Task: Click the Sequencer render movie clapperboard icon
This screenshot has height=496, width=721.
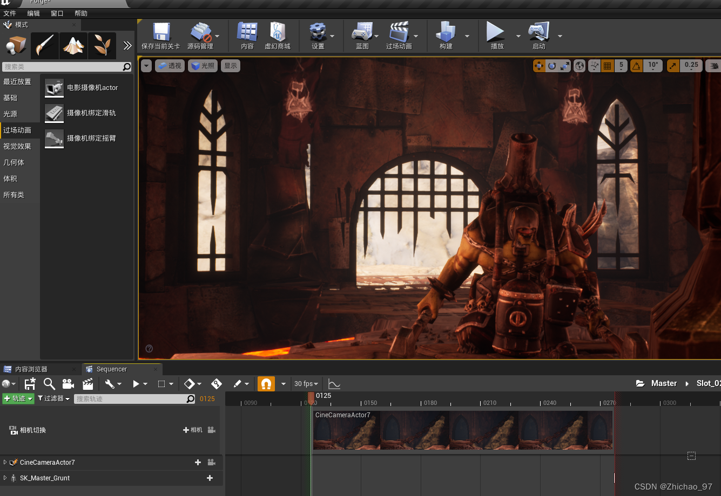Action: tap(87, 384)
